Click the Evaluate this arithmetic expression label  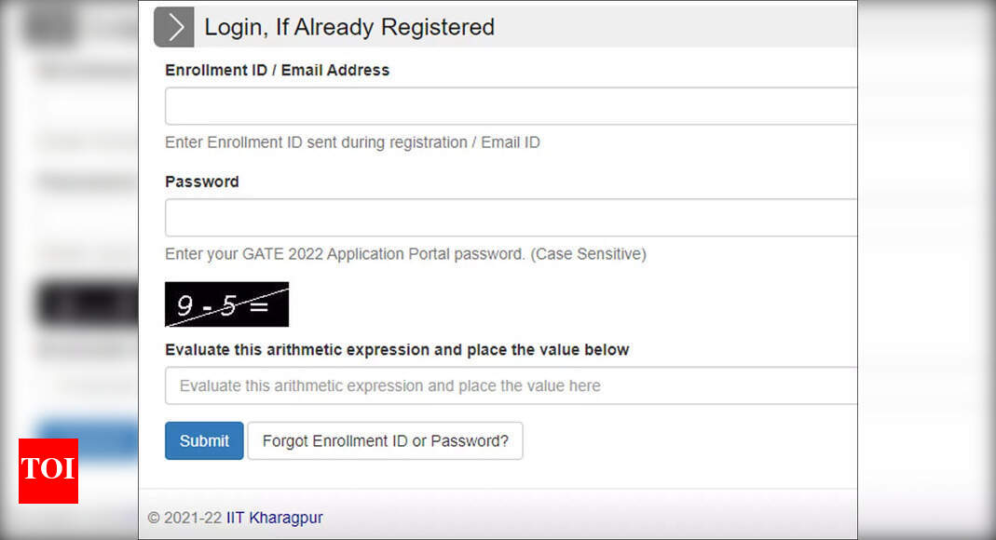(396, 349)
